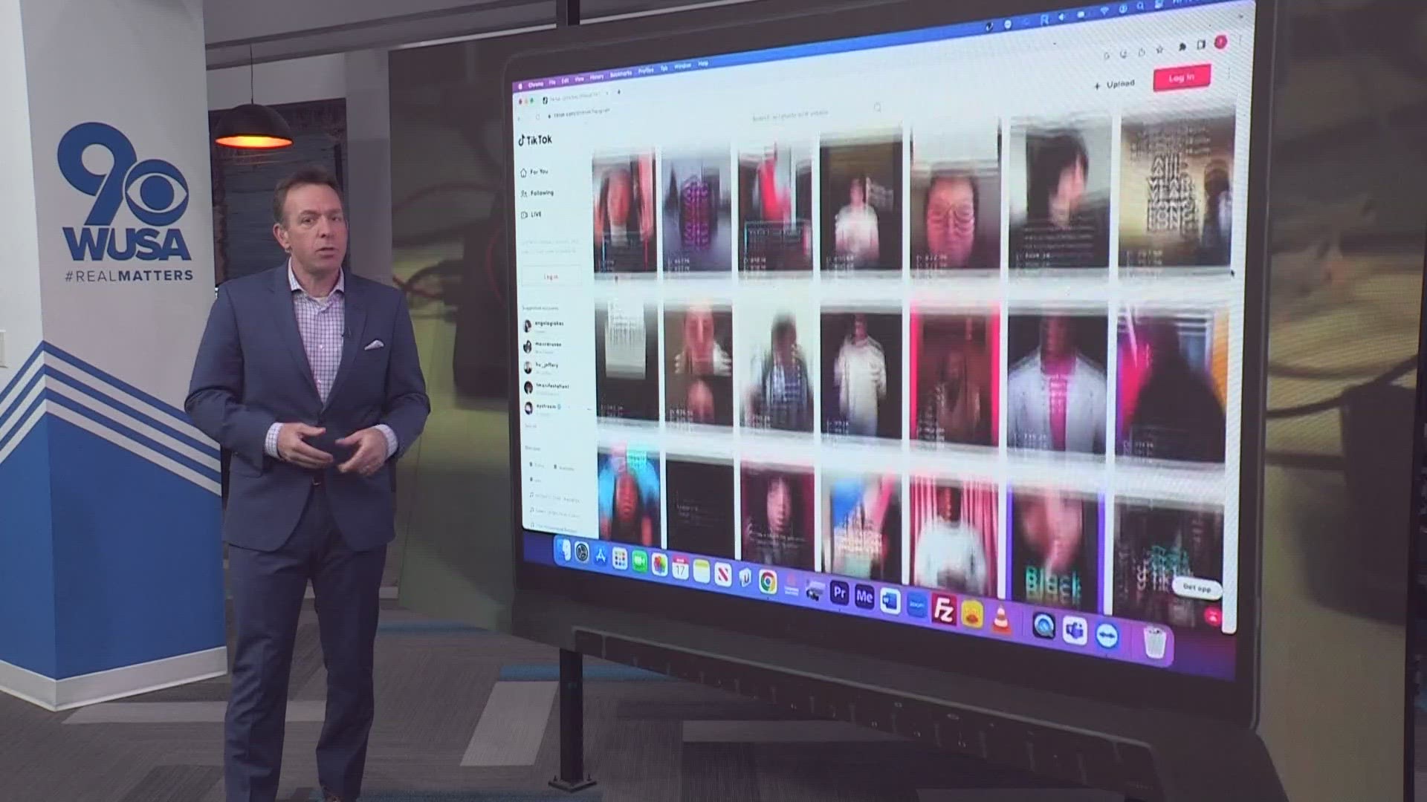Open the Following feed
Image resolution: width=1427 pixels, height=802 pixels.
tap(537, 193)
